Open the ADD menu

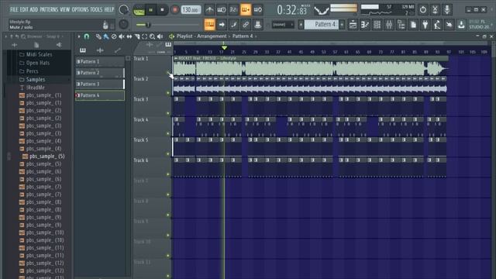34,9
